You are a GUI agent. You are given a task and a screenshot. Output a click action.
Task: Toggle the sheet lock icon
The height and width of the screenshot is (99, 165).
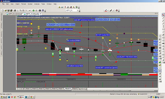80,89
